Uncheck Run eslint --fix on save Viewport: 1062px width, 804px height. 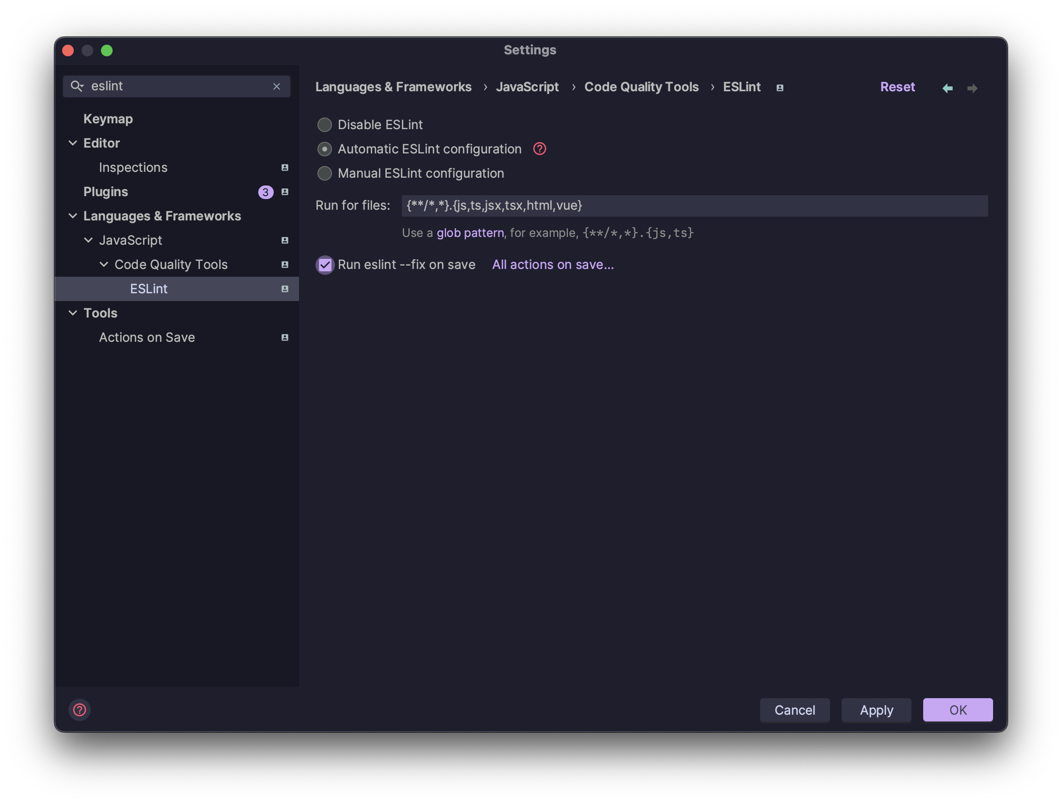coord(325,265)
